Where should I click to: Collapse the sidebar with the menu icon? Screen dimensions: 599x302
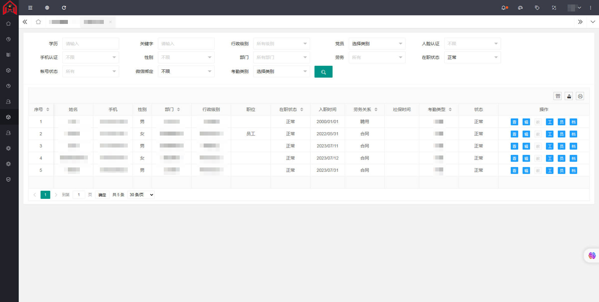click(x=30, y=7)
